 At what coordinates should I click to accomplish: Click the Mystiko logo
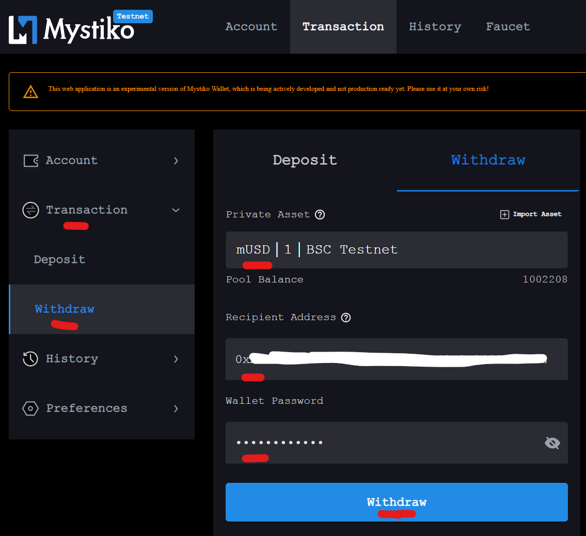click(71, 29)
